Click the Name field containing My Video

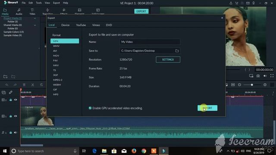pos(150,42)
